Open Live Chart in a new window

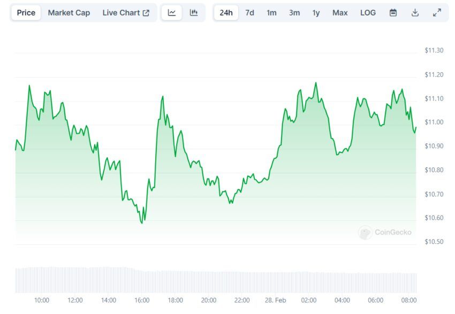coord(126,13)
